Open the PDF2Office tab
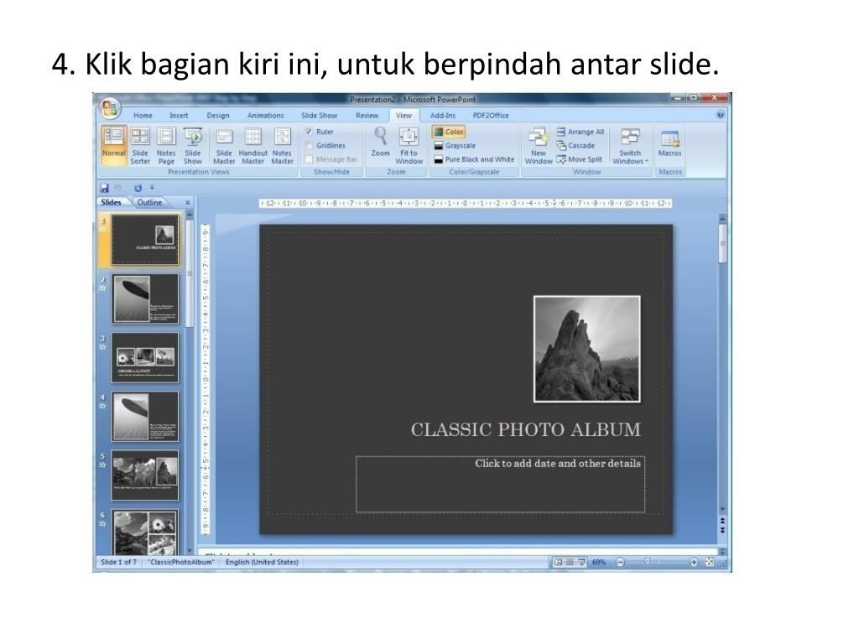Viewport: 859px width, 644px height. [491, 116]
